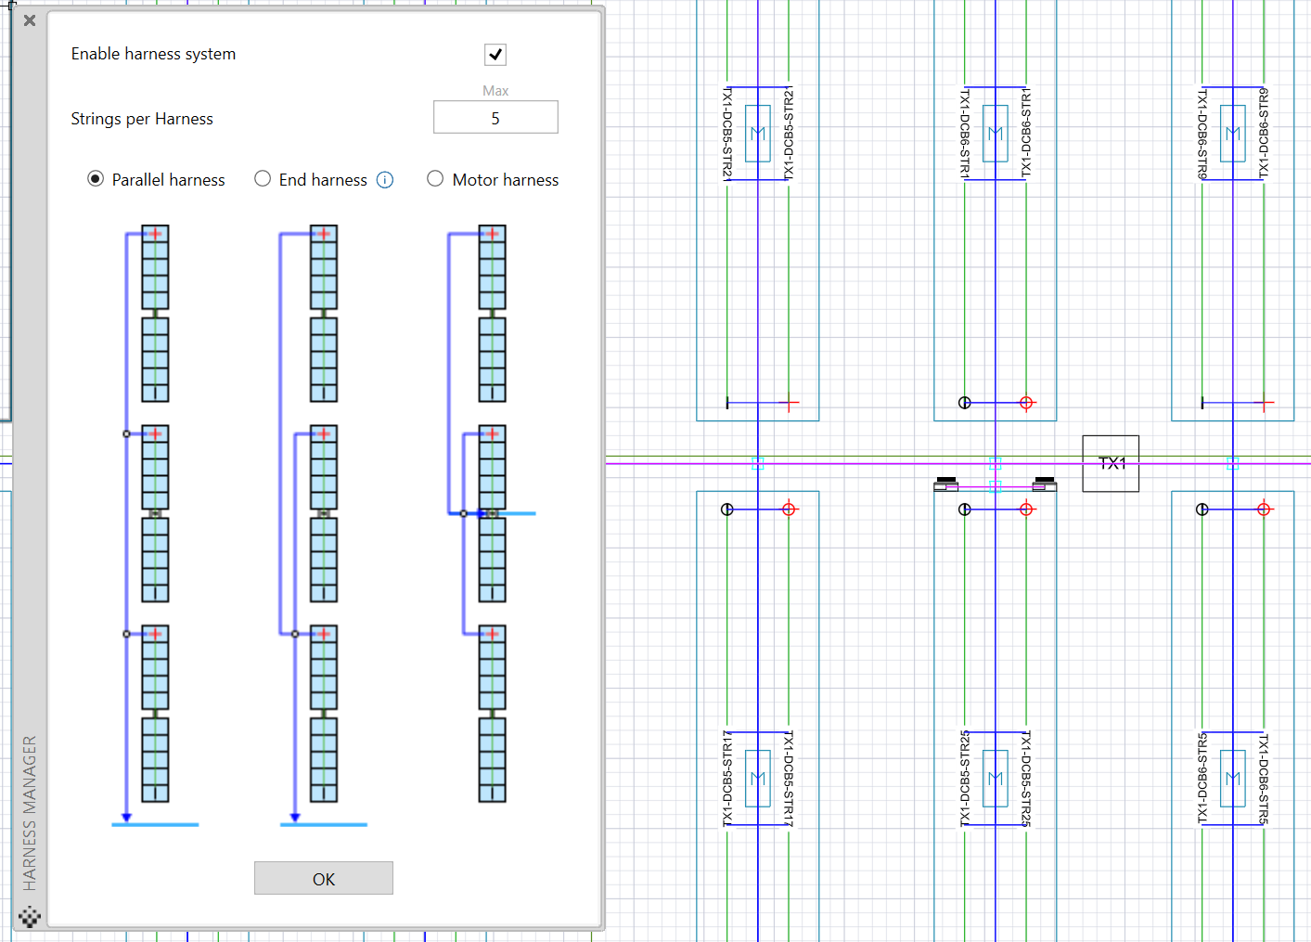
Task: Open End harness info icon
Action: [x=385, y=180]
